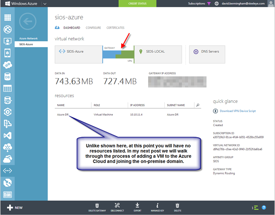
Task: Click the resources table search magnifier icon
Action: 198,105
